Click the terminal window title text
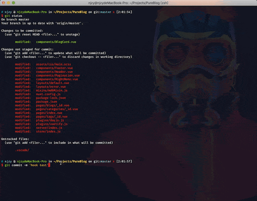 (x=128, y=3)
